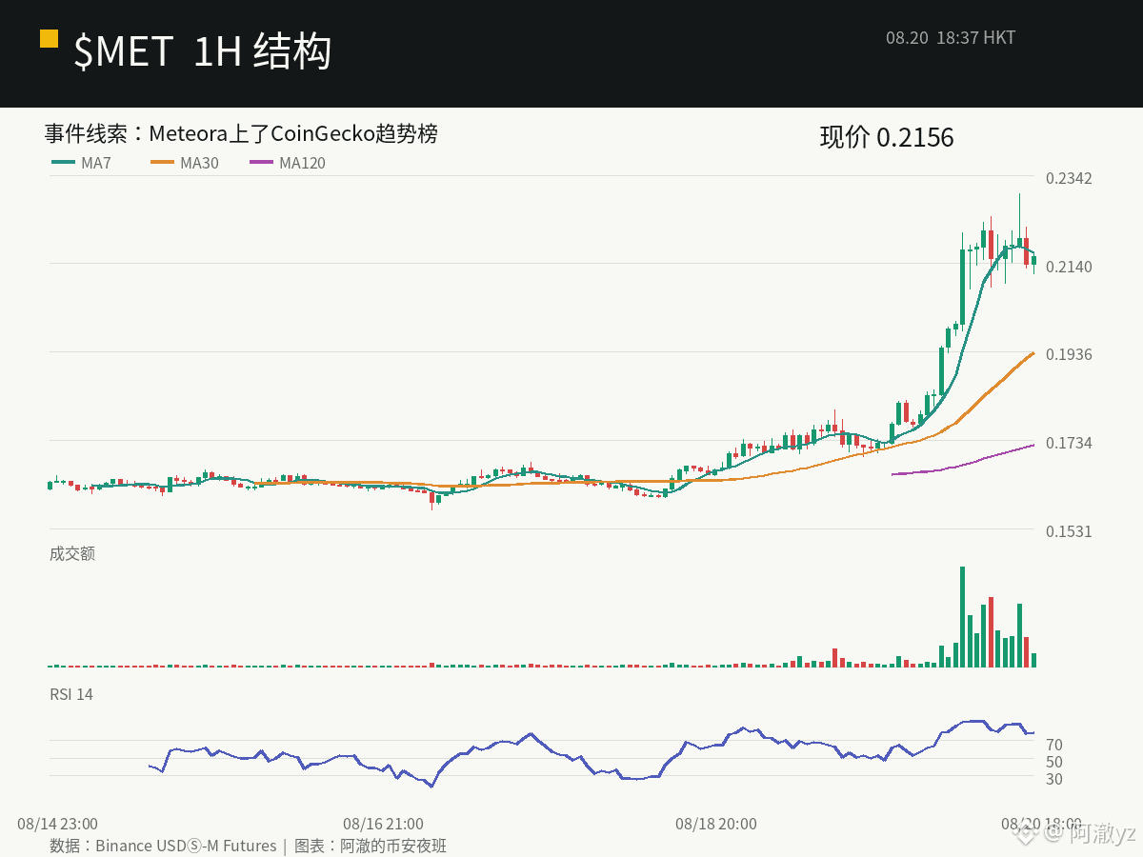The width and height of the screenshot is (1143, 857).
Task: Click the 0.1734 price axis label
Action: (1069, 443)
